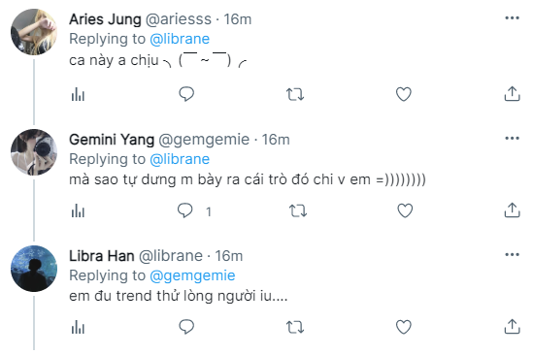Screen dimensions: 533x355
Task: Open more options on Libra Han's tweet
Action: (512, 254)
